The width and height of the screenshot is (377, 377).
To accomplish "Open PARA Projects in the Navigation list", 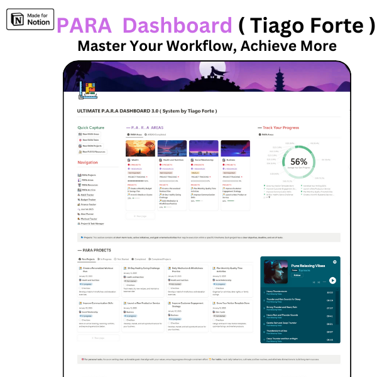I will pos(87,175).
